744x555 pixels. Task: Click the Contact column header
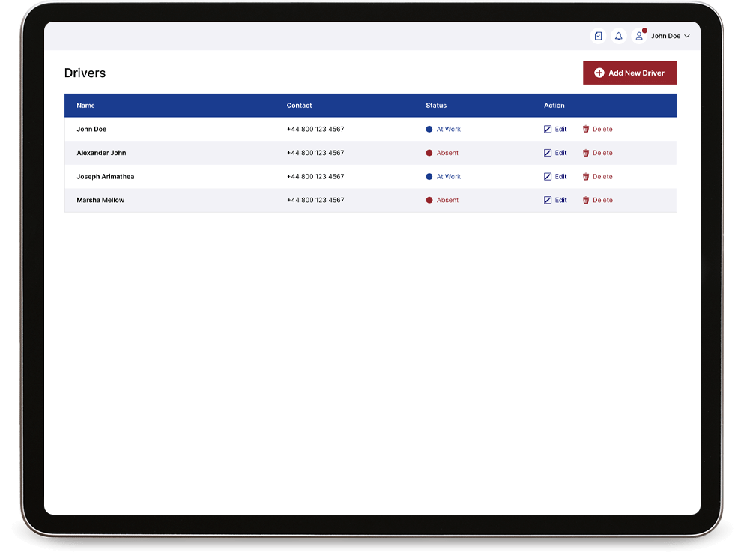click(x=299, y=106)
